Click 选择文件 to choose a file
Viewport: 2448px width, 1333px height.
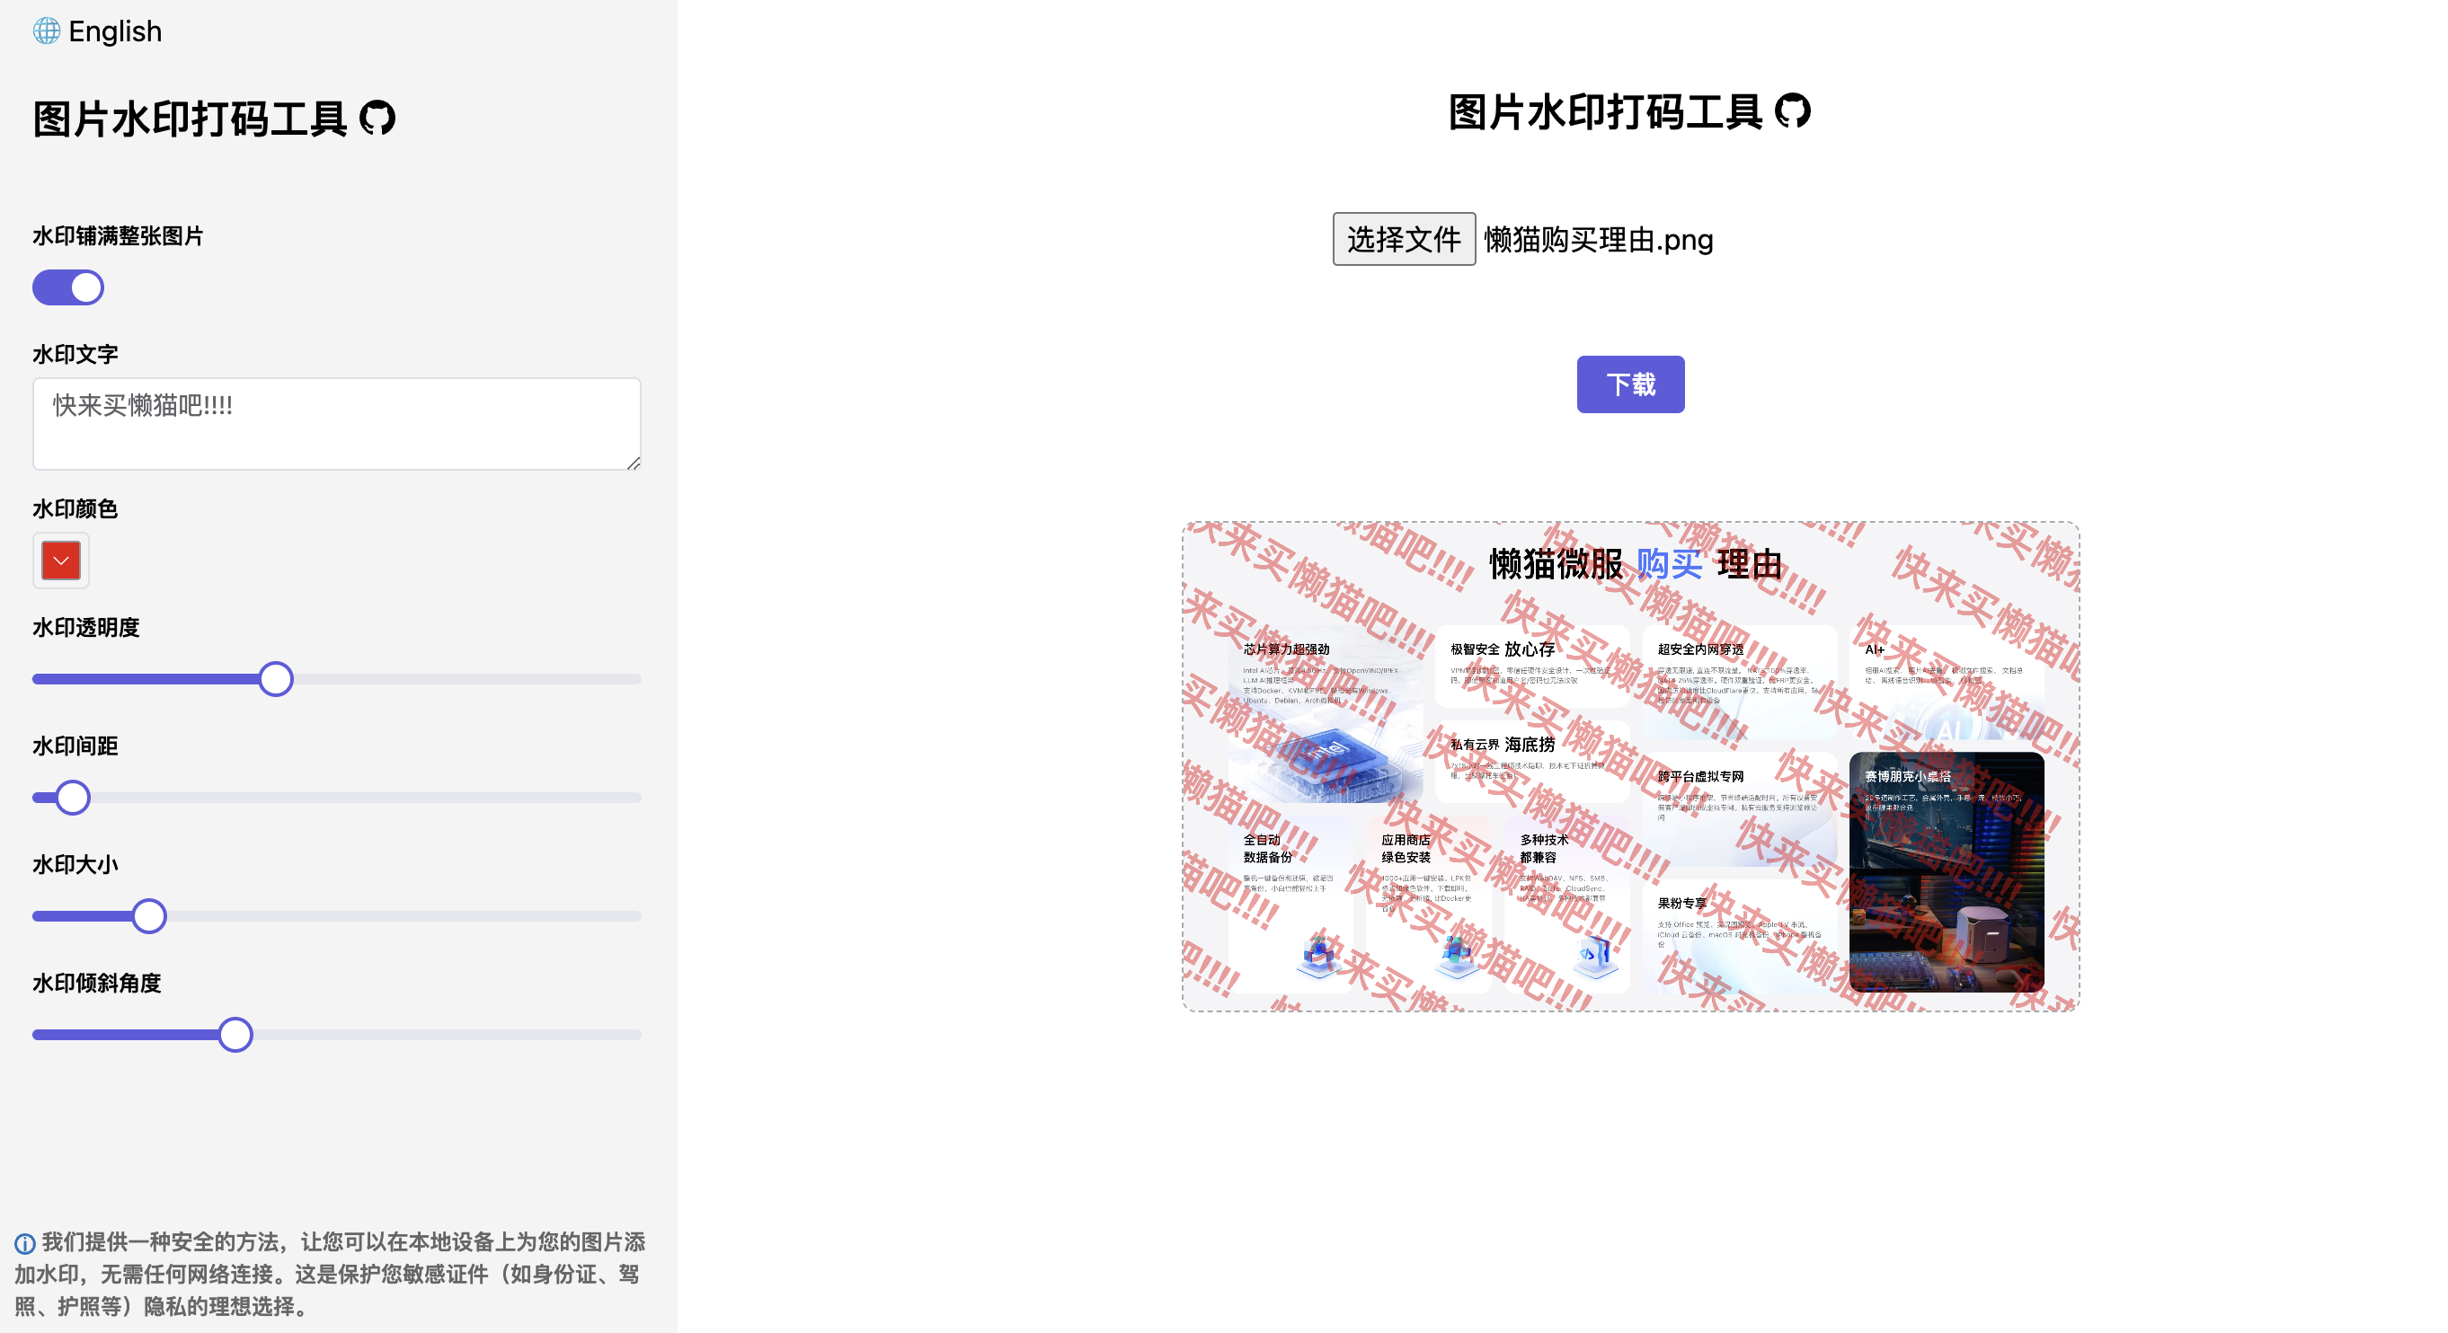coord(1404,240)
